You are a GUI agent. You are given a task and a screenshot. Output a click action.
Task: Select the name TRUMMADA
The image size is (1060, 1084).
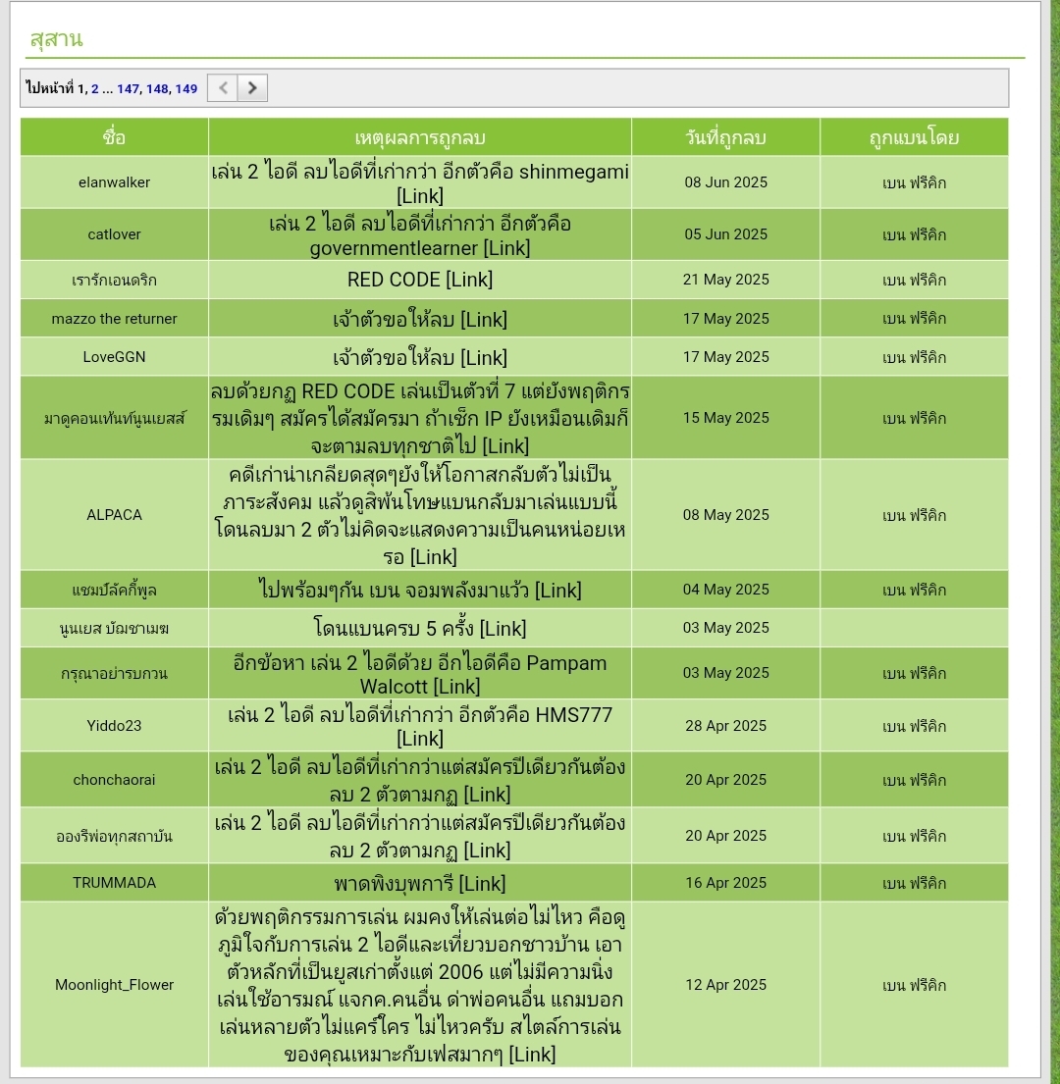(x=114, y=883)
